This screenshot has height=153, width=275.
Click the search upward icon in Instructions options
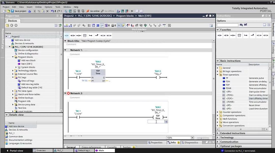coord(245,25)
